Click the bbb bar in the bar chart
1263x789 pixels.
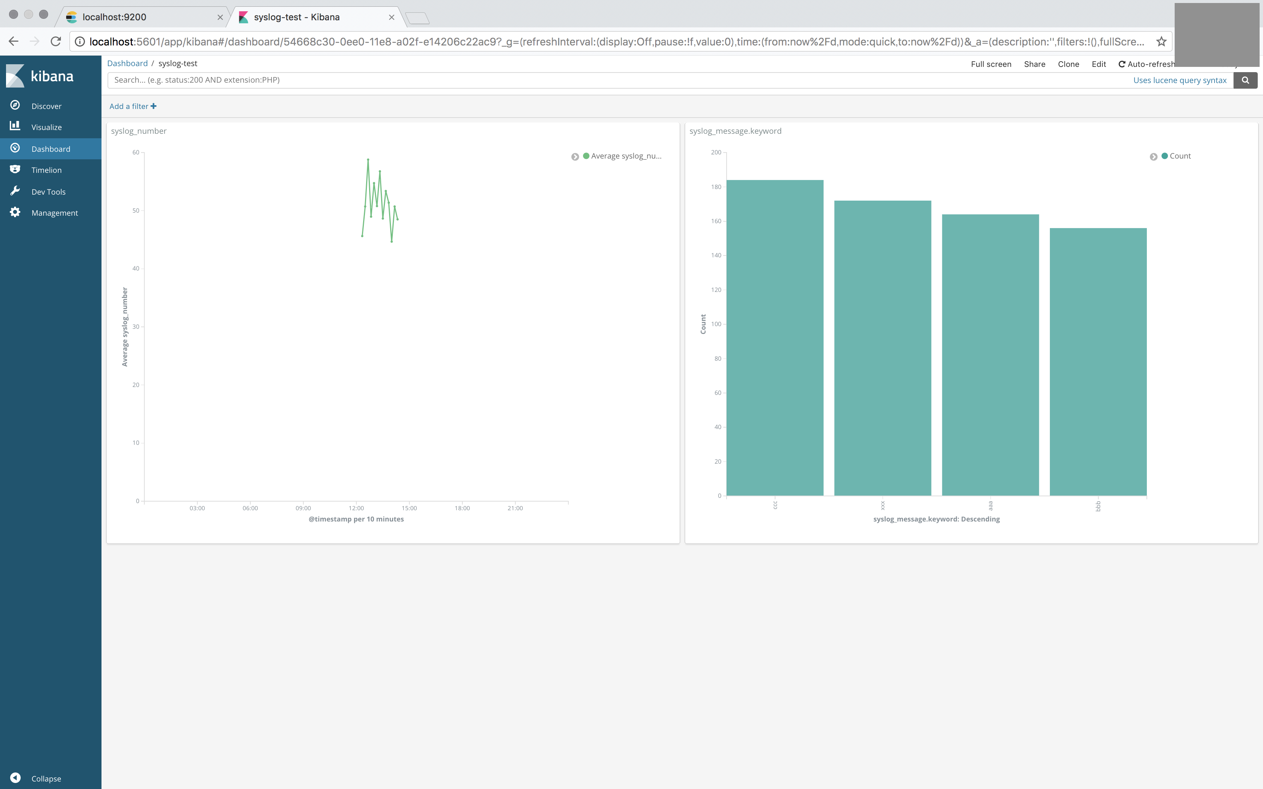tap(1098, 361)
